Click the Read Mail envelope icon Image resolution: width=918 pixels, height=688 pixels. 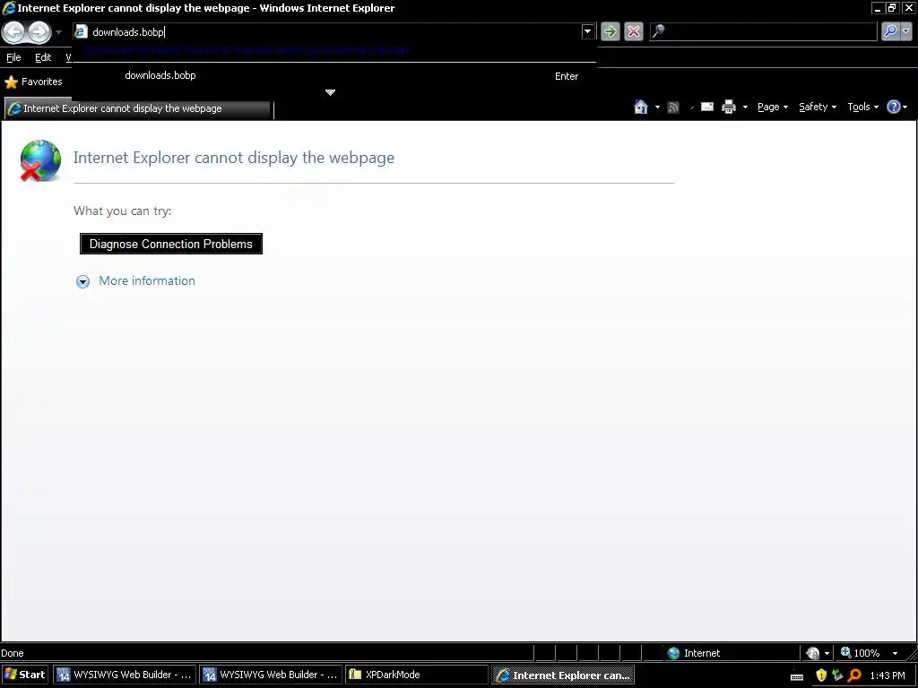pos(707,107)
